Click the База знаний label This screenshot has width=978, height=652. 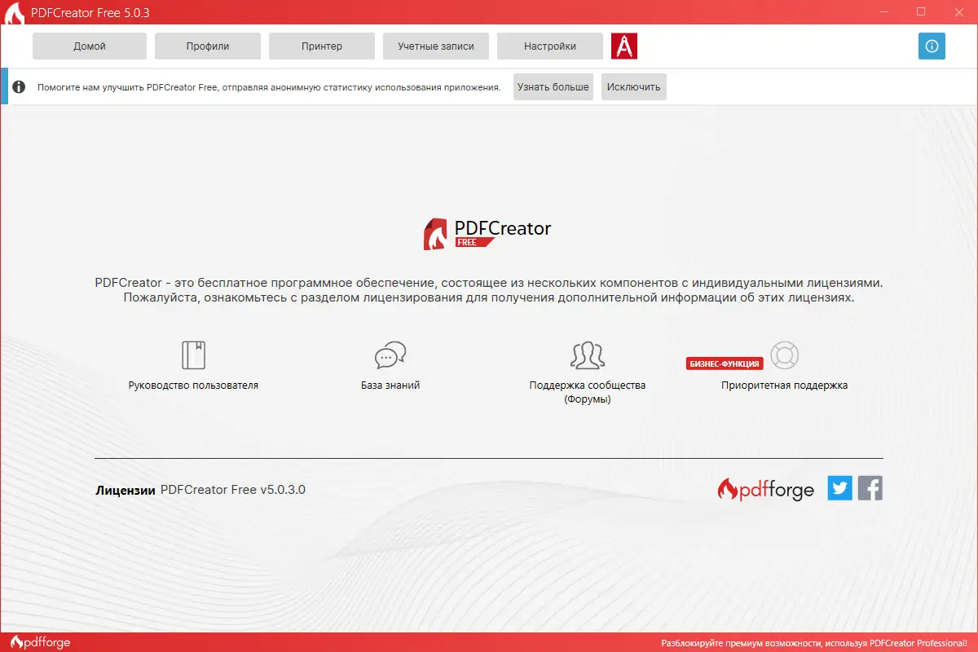click(x=390, y=385)
